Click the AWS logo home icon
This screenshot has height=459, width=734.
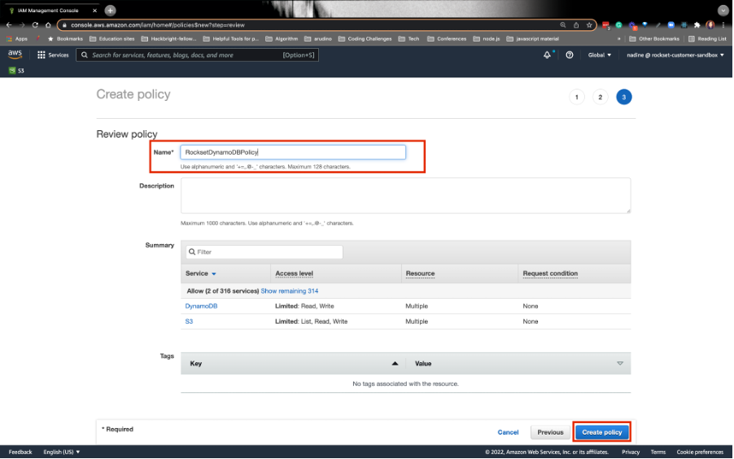15,55
